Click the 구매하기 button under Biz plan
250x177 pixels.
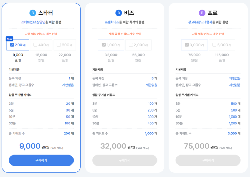(x=125, y=160)
